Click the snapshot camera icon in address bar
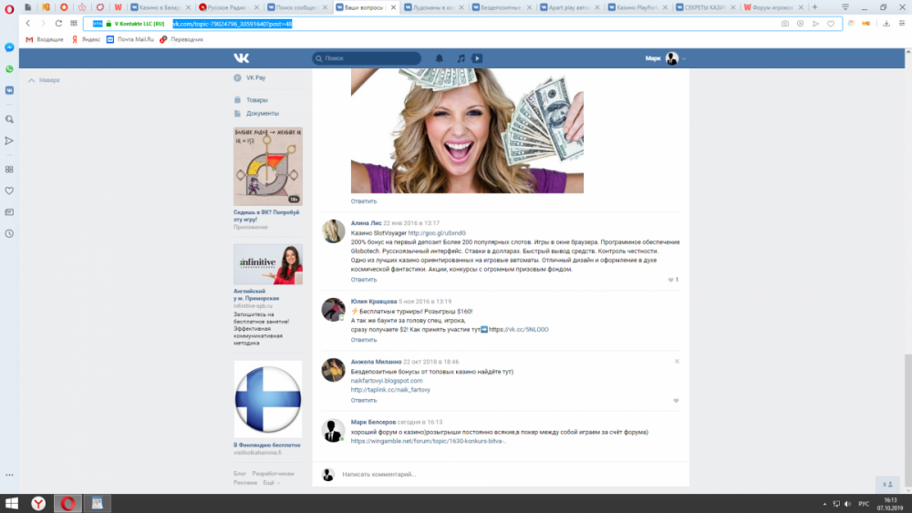The height and width of the screenshot is (513, 912). coord(784,24)
